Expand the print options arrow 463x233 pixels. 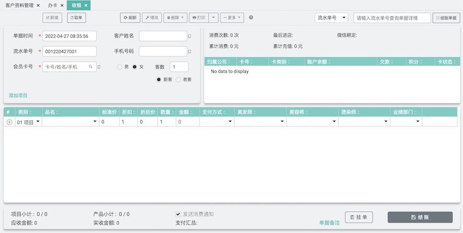(213, 18)
